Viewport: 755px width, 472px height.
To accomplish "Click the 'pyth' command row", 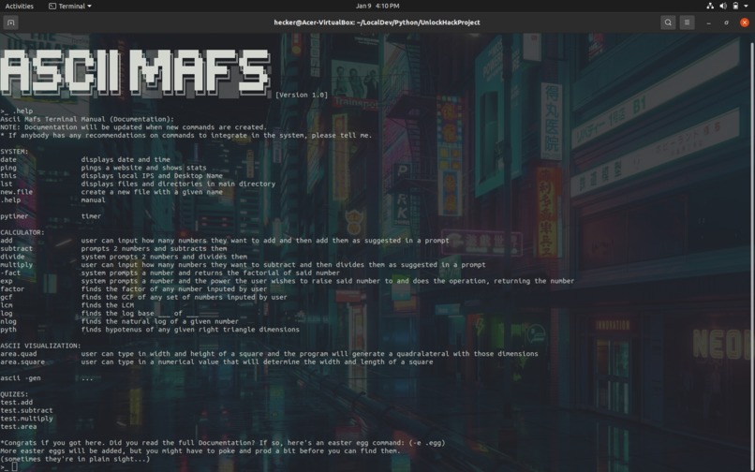I will point(150,330).
